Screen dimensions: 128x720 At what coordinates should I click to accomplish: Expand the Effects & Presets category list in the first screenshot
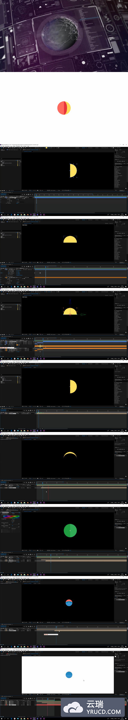[115, 167]
